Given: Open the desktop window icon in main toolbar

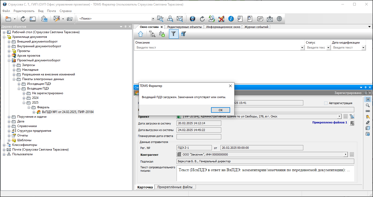Looking at the screenshot, I should tap(32, 19).
